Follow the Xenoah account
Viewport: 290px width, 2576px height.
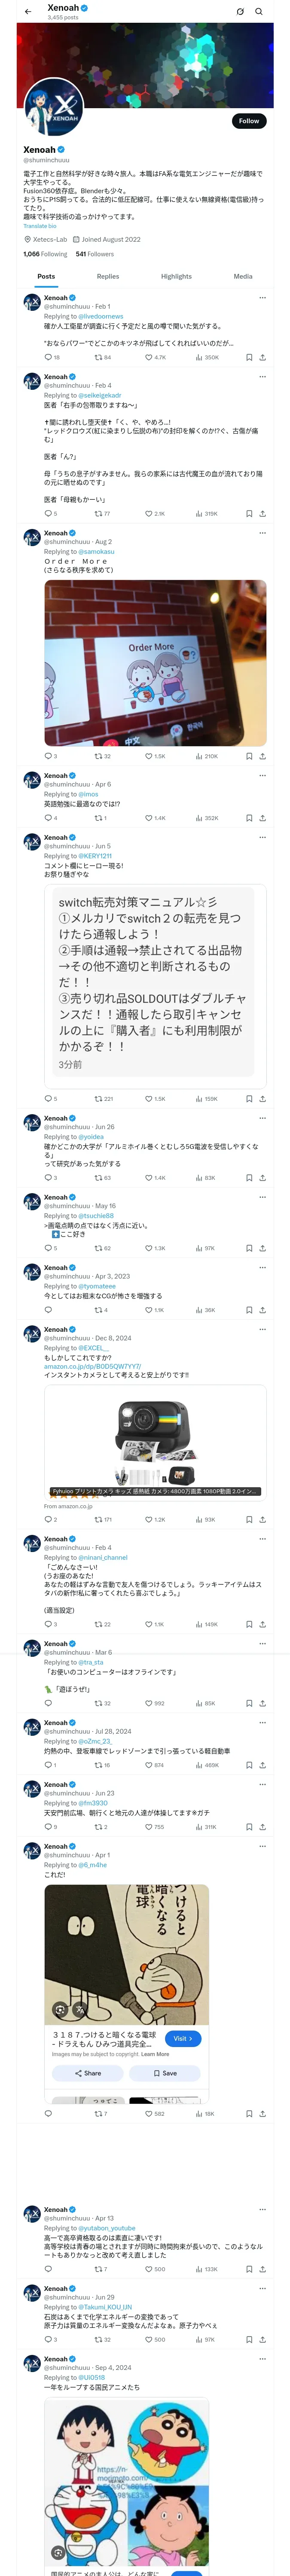(248, 121)
